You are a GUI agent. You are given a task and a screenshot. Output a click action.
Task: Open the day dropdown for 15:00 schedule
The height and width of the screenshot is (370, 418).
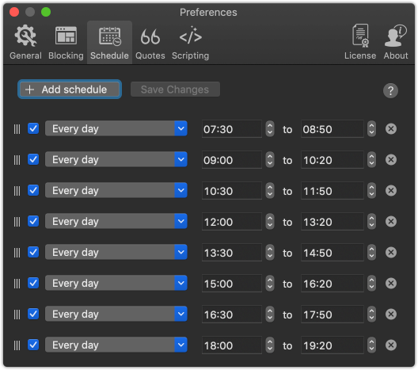click(x=116, y=283)
